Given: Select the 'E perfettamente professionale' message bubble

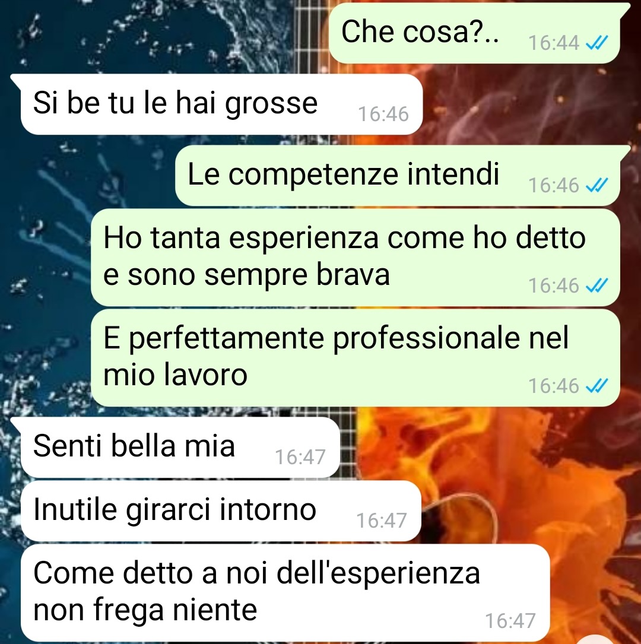Looking at the screenshot, I should [x=355, y=358].
